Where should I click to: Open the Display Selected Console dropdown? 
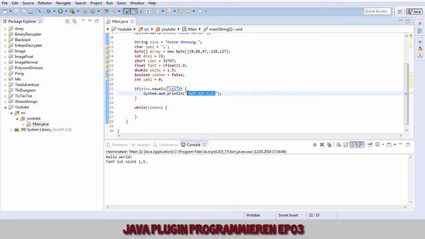coord(383,145)
